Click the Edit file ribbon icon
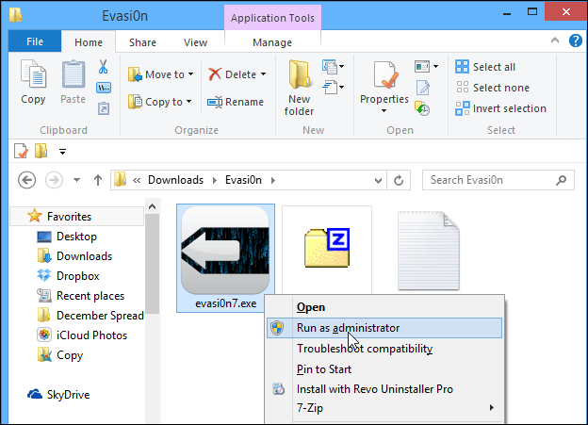 (x=423, y=88)
